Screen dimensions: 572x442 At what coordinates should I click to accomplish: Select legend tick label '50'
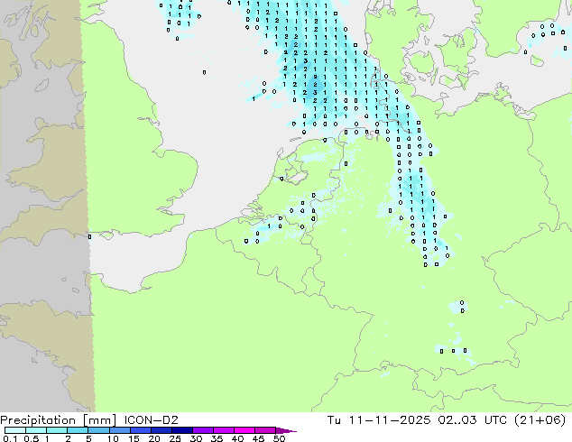click(279, 438)
